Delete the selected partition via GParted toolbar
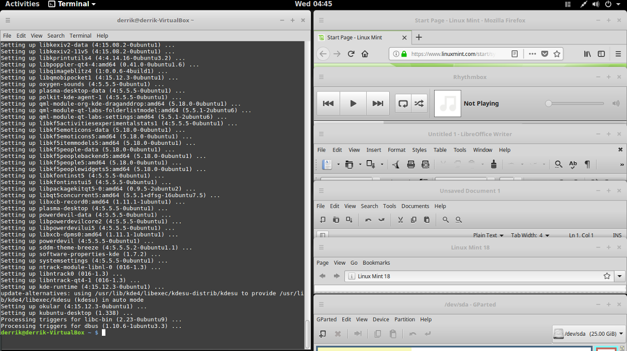This screenshot has height=351, width=627. click(338, 334)
